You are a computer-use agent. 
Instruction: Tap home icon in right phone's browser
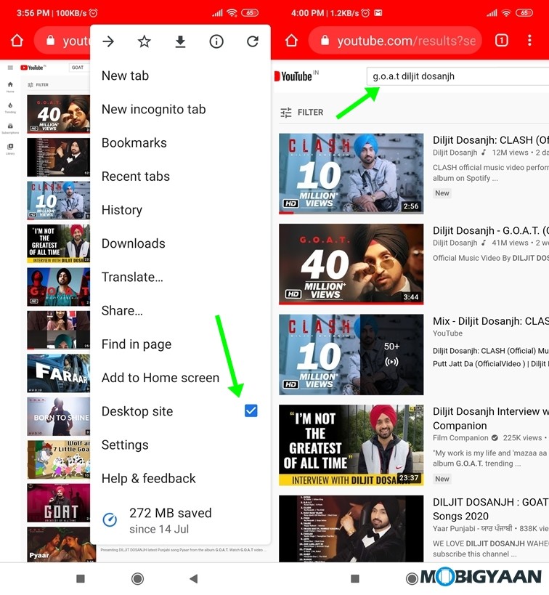pos(291,40)
